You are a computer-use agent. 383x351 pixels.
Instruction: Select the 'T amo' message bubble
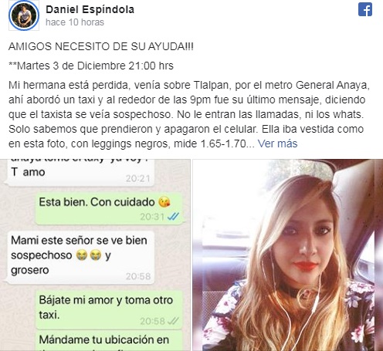point(80,173)
